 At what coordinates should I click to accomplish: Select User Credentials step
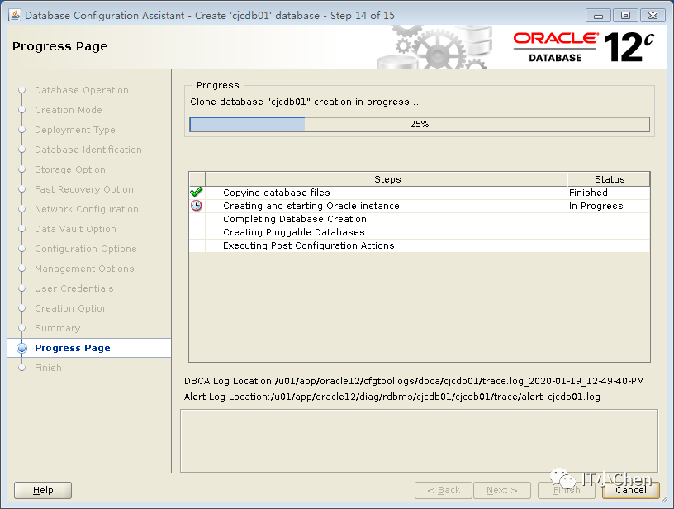[x=74, y=288]
